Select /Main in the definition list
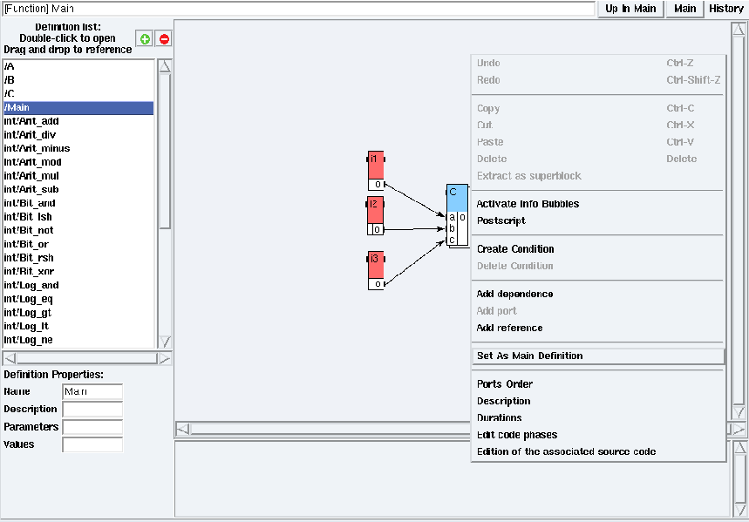Viewport: 749px width, 522px height. tap(78, 107)
